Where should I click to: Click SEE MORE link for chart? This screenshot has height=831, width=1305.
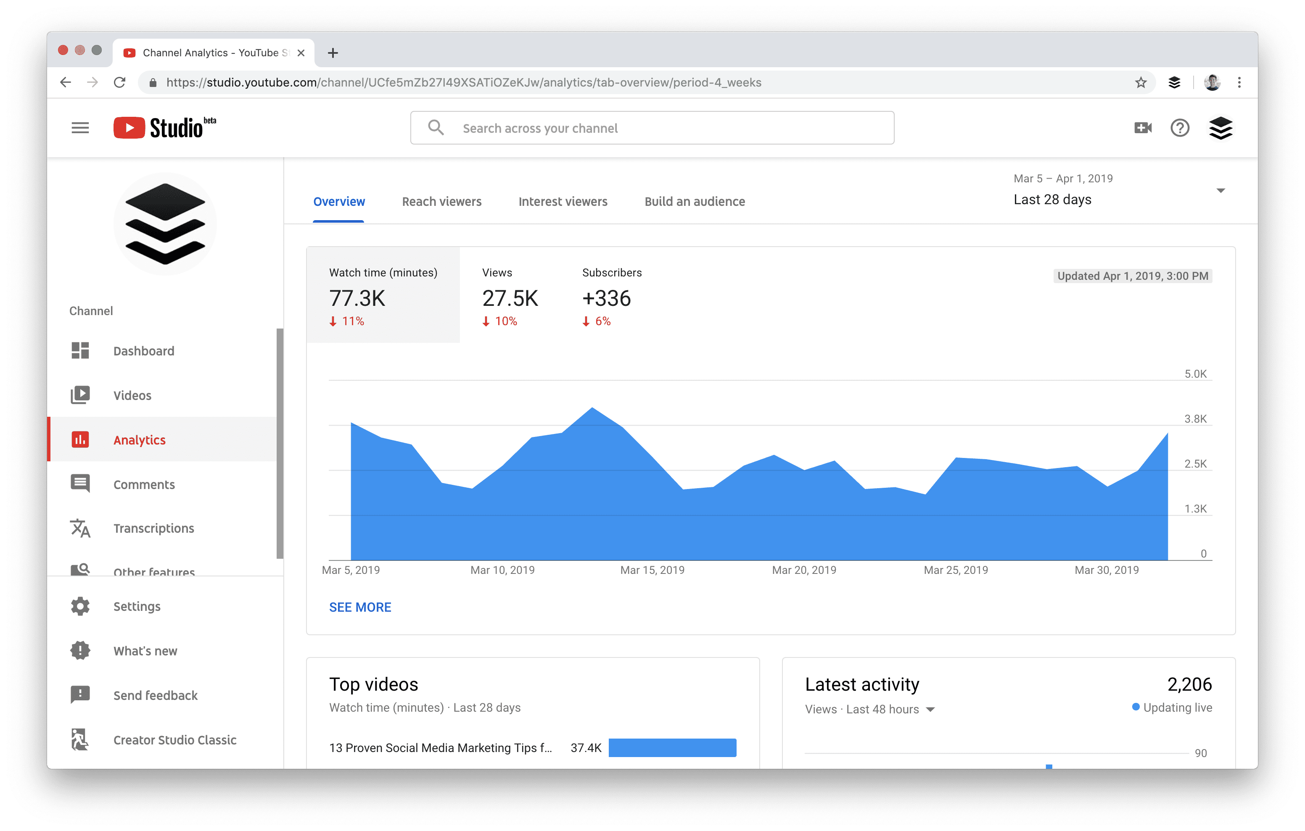(x=359, y=607)
